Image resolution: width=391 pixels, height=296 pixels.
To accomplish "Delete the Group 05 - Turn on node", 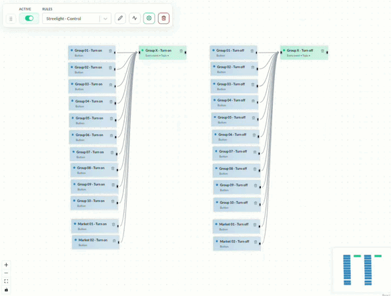I will pyautogui.click(x=111, y=119).
